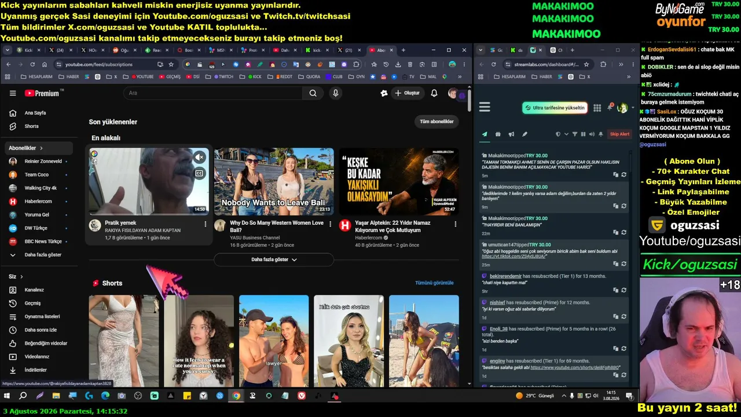Expand Daha fazla göster in subscriptions list
741x417 pixels.
tap(38, 255)
